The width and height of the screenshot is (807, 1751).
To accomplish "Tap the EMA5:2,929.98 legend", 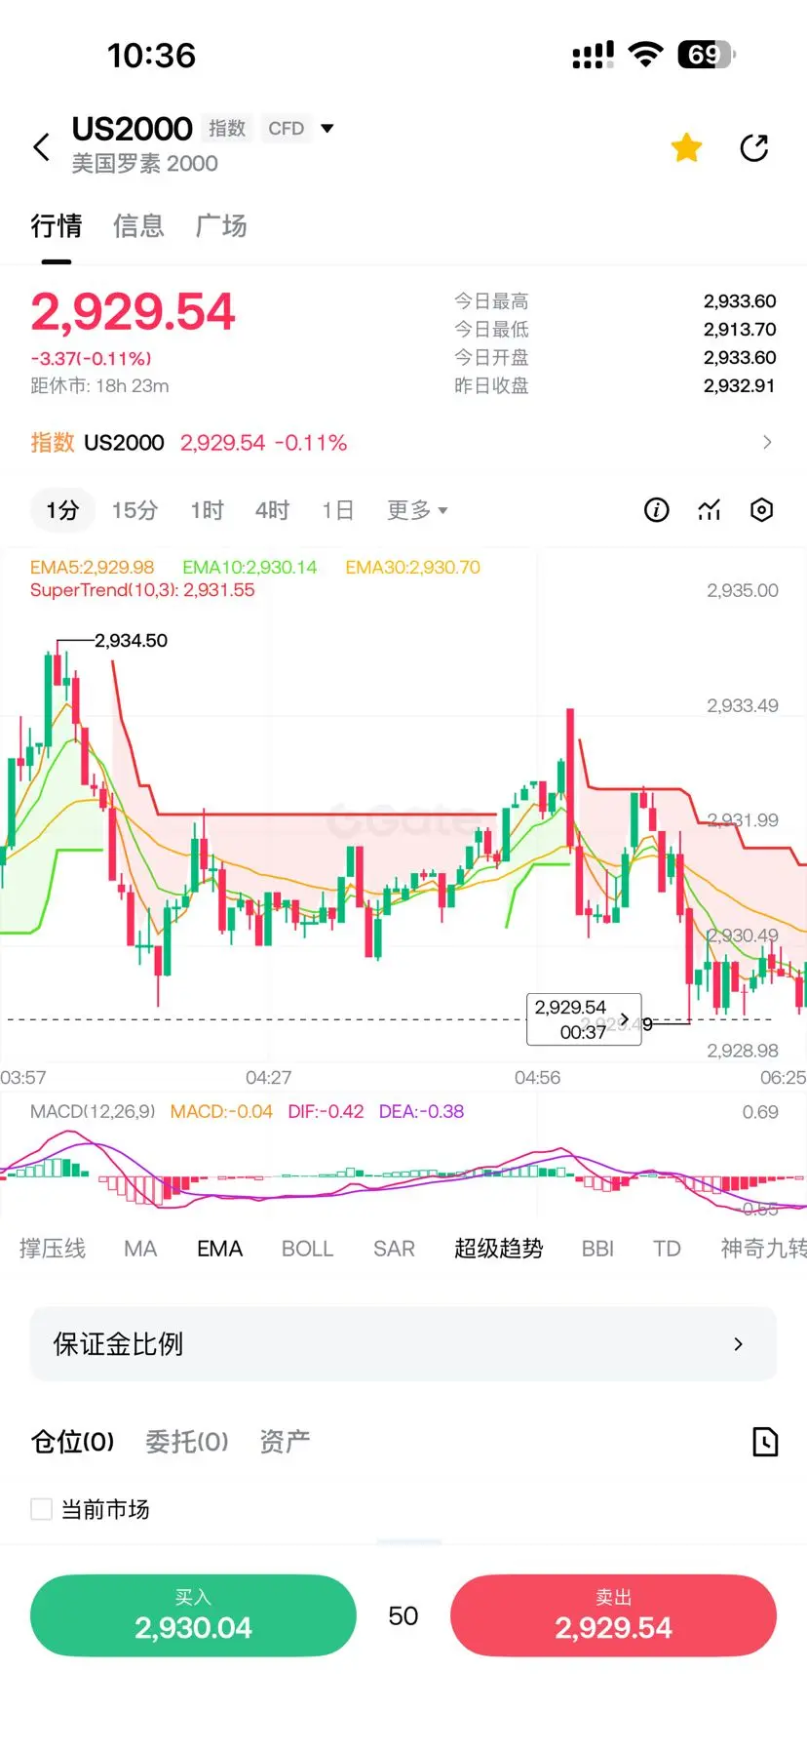I will pyautogui.click(x=92, y=567).
